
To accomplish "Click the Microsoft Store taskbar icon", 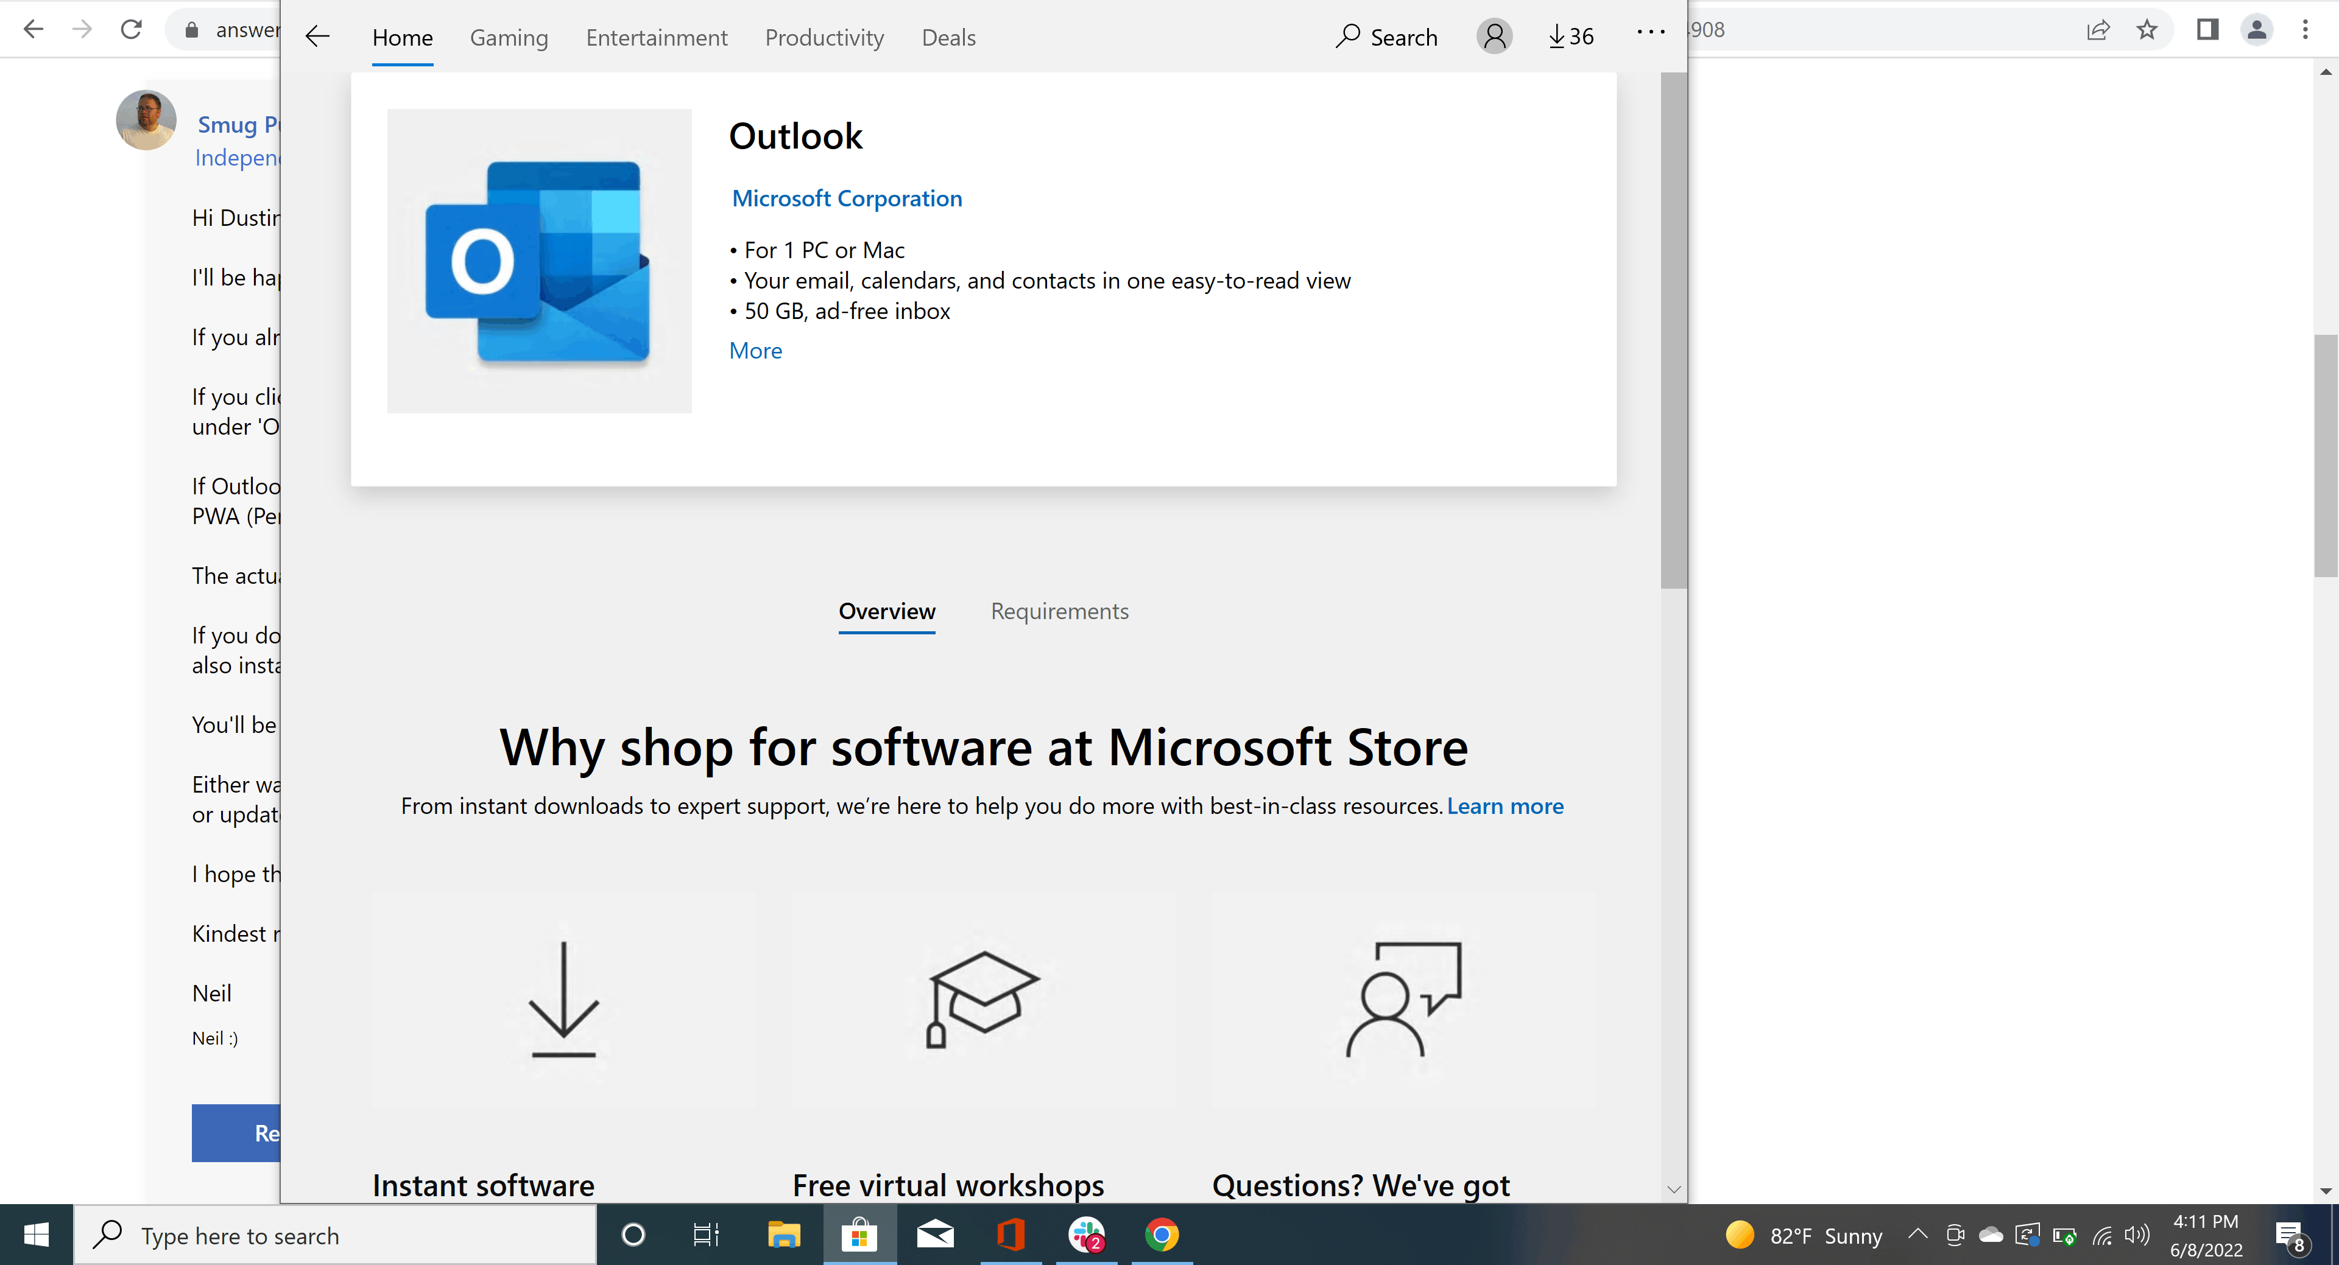I will 860,1235.
